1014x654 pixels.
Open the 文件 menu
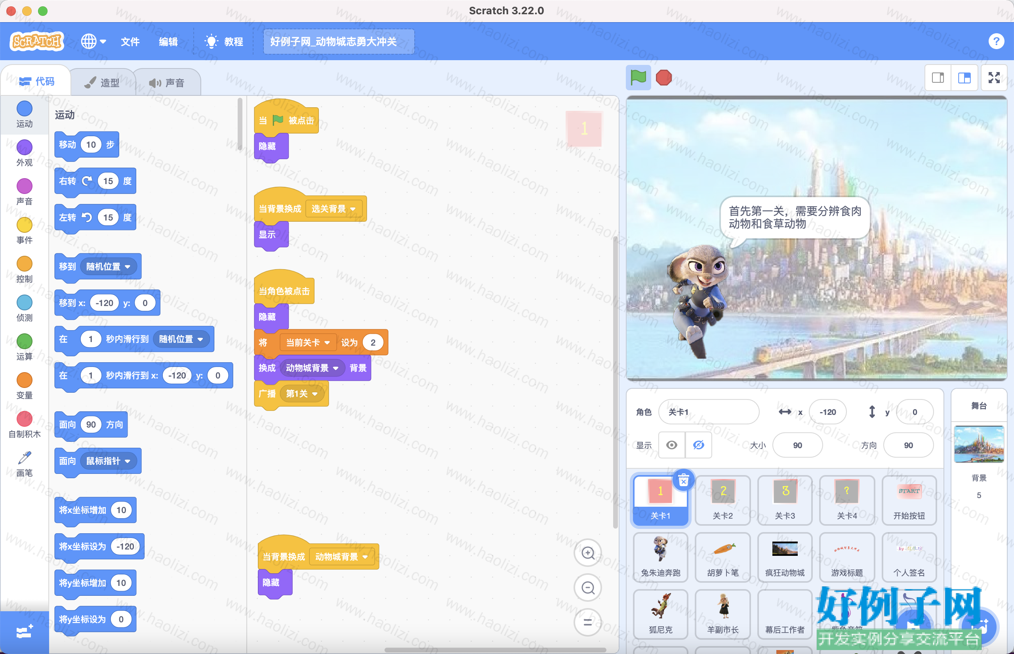(x=130, y=42)
